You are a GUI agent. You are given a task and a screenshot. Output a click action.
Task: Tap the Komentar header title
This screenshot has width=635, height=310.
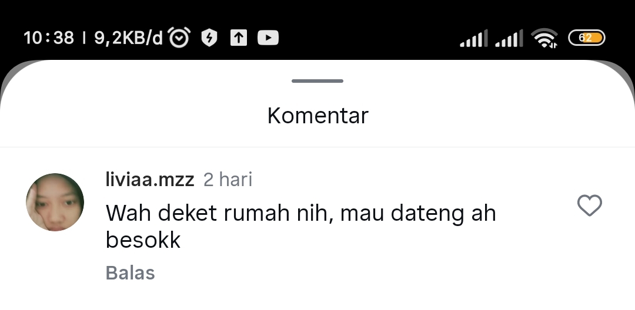pos(318,116)
